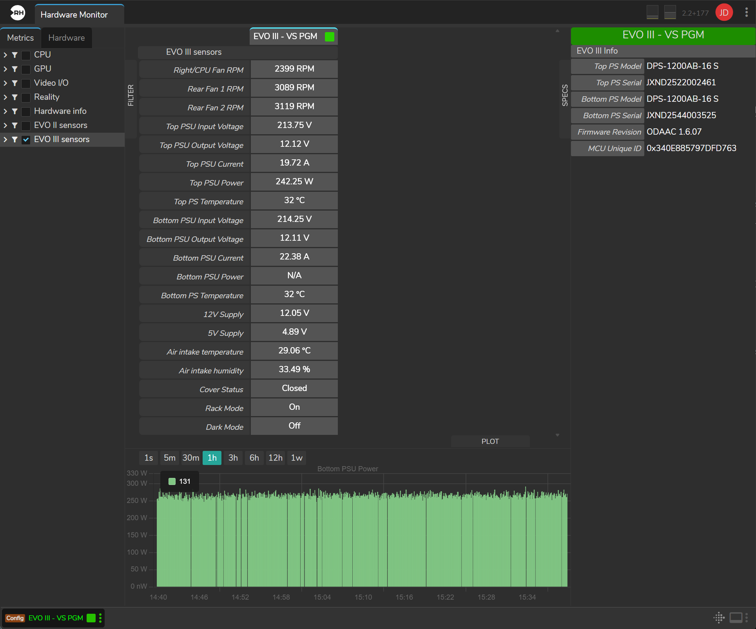Viewport: 756px width, 629px height.
Task: Click the filter icon for Video I/O
Action: click(x=15, y=83)
